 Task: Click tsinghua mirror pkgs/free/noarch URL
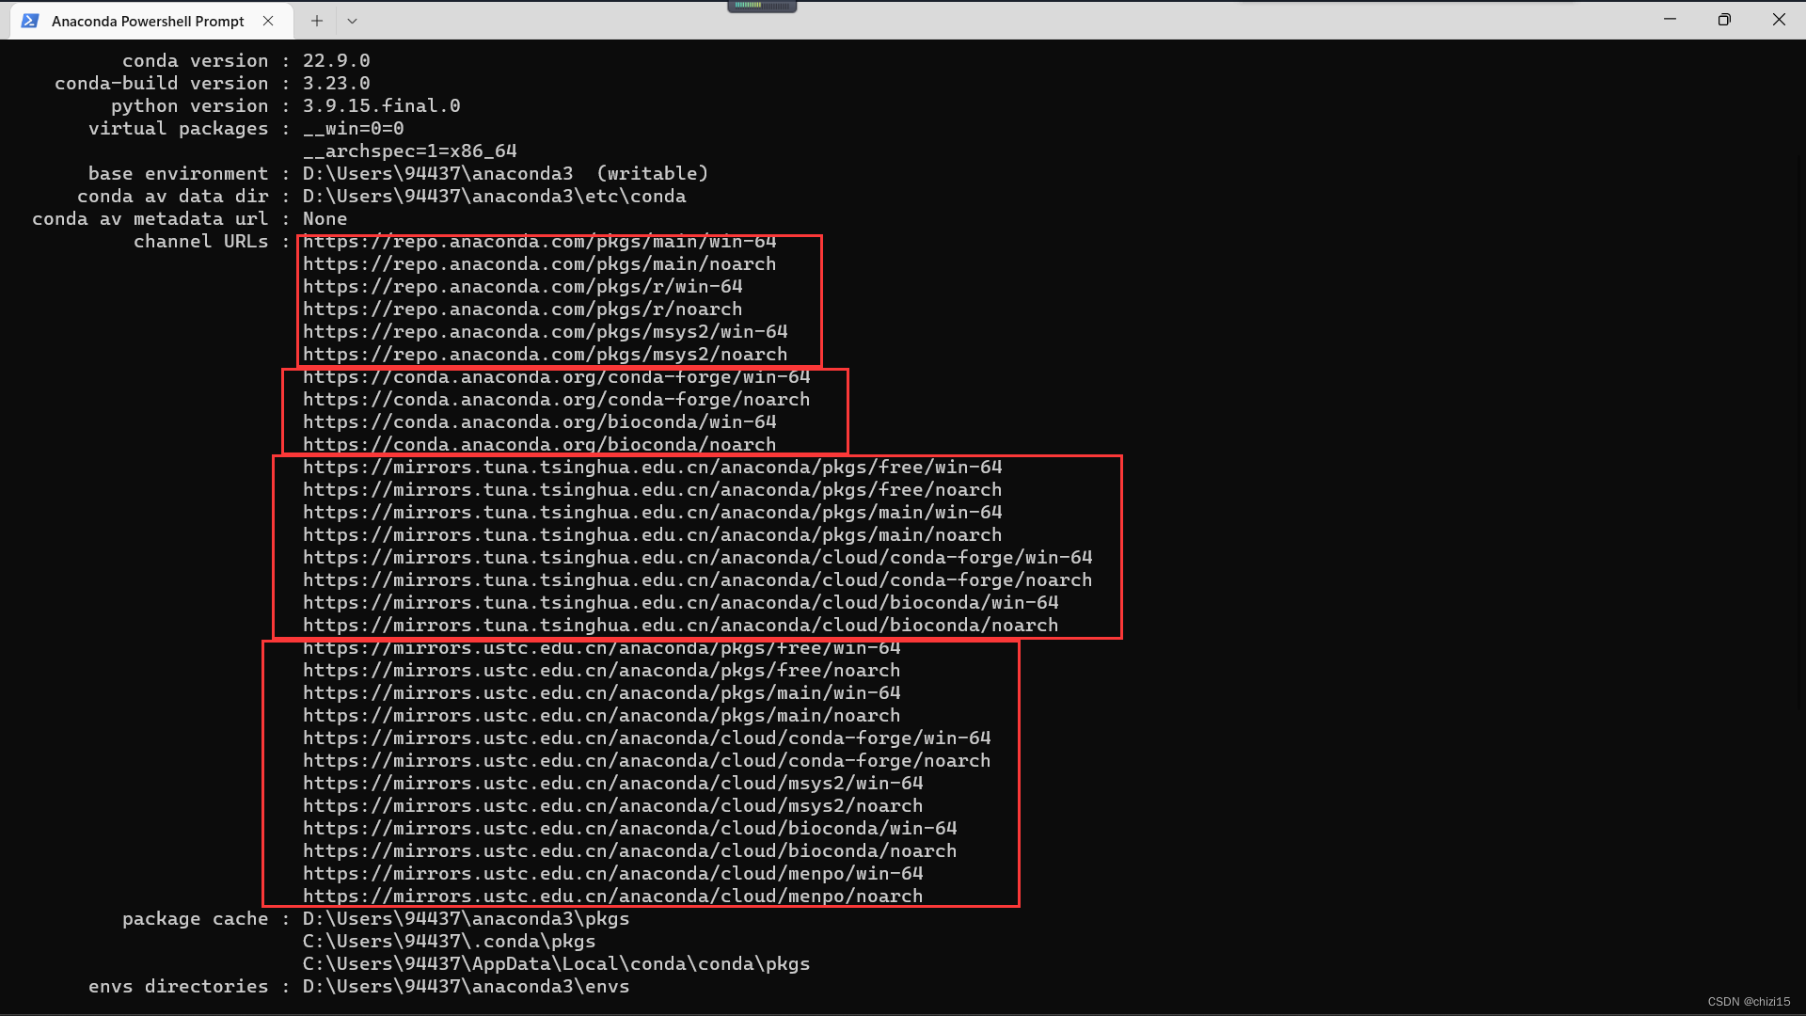(x=652, y=490)
